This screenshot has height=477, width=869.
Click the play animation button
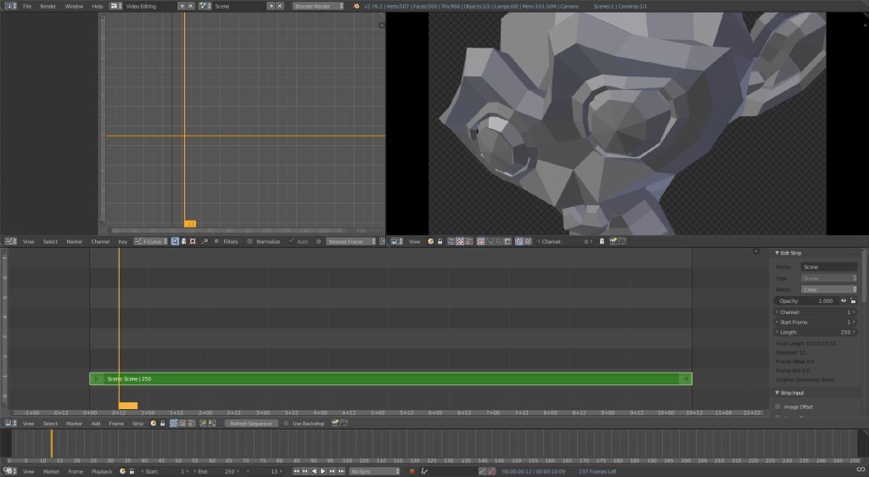pos(322,471)
